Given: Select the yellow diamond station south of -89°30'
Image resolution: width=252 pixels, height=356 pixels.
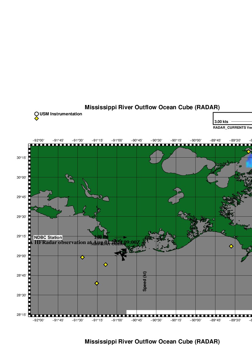Looking at the screenshot, I should [231, 246].
